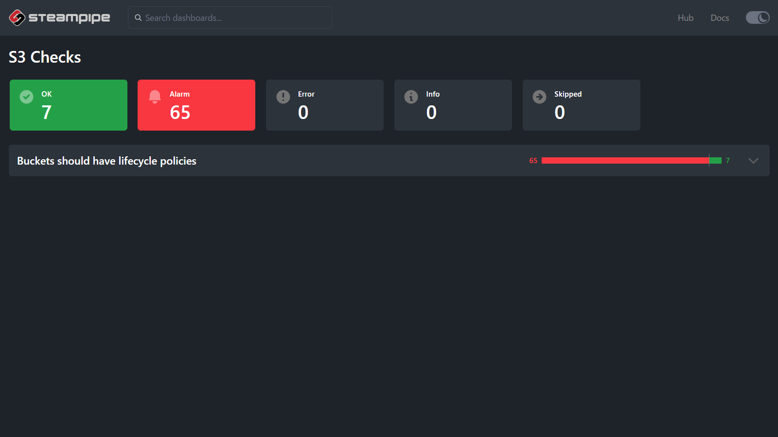
Task: Click the Error exclamation icon
Action: point(283,97)
